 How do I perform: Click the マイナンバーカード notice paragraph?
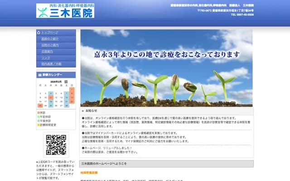pyautogui.click(x=135, y=137)
